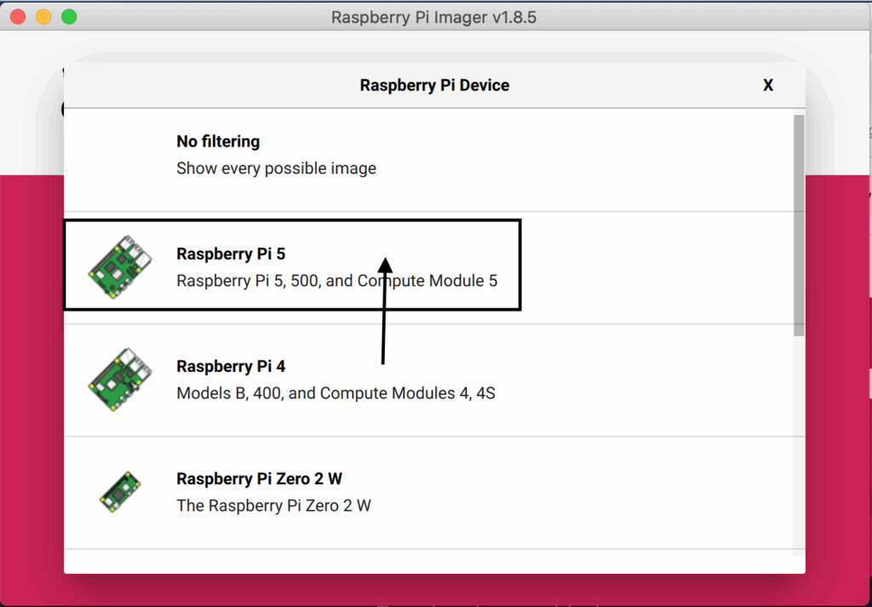
Task: Click the device list scrollbar thumb
Action: [x=799, y=225]
